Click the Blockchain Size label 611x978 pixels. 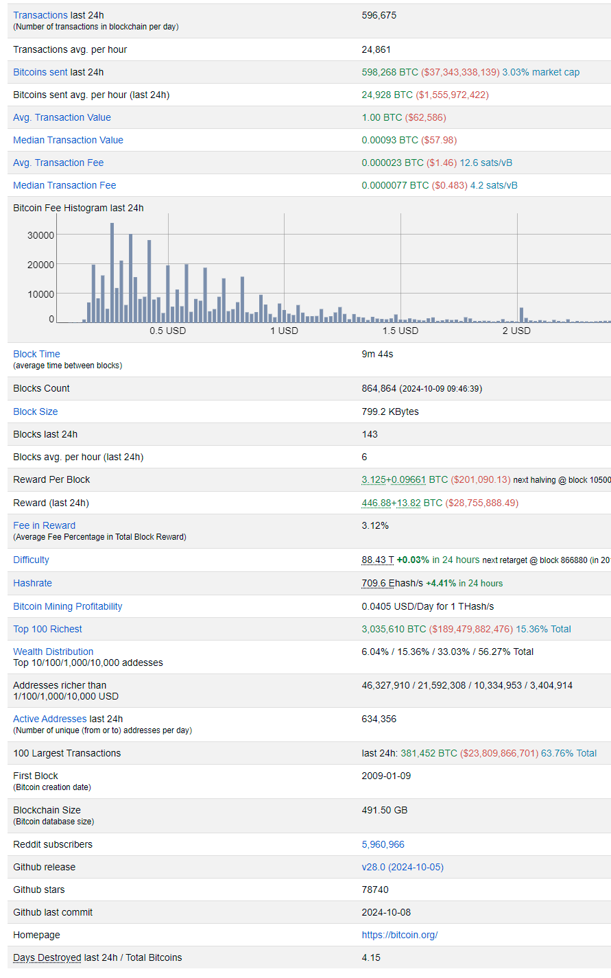47,810
